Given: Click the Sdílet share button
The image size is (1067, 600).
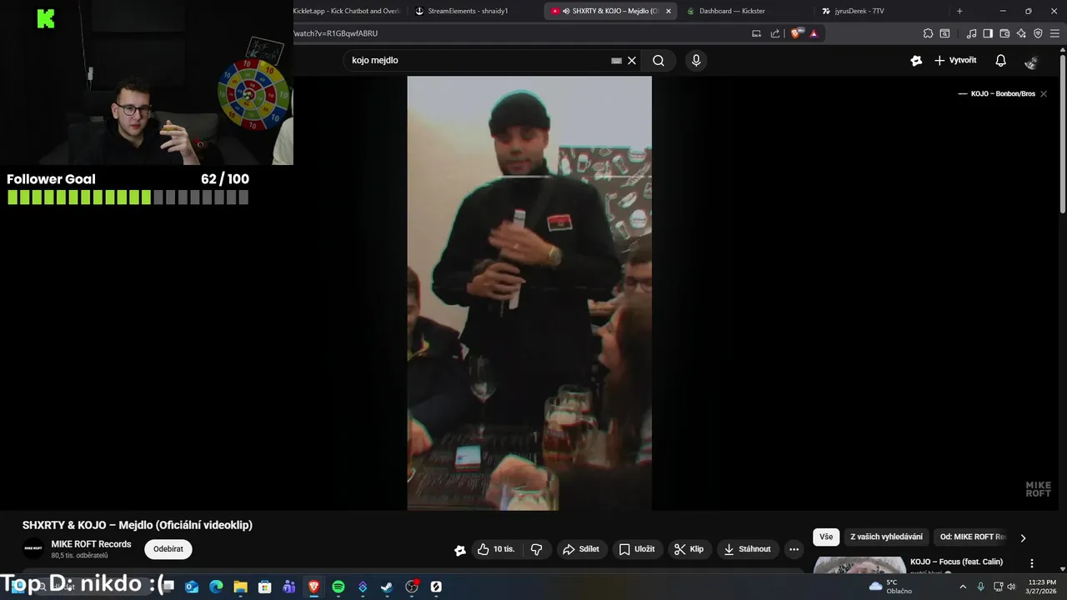Looking at the screenshot, I should [x=581, y=549].
